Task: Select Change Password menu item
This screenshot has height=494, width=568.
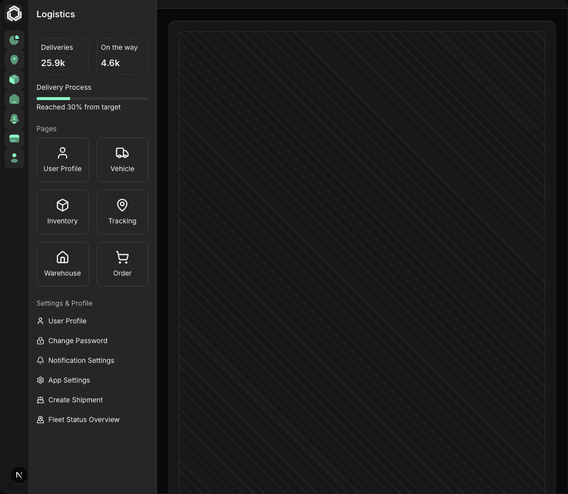Action: click(x=77, y=341)
